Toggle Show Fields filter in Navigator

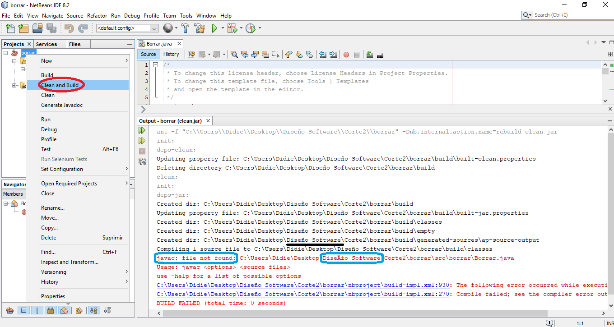coord(24,310)
